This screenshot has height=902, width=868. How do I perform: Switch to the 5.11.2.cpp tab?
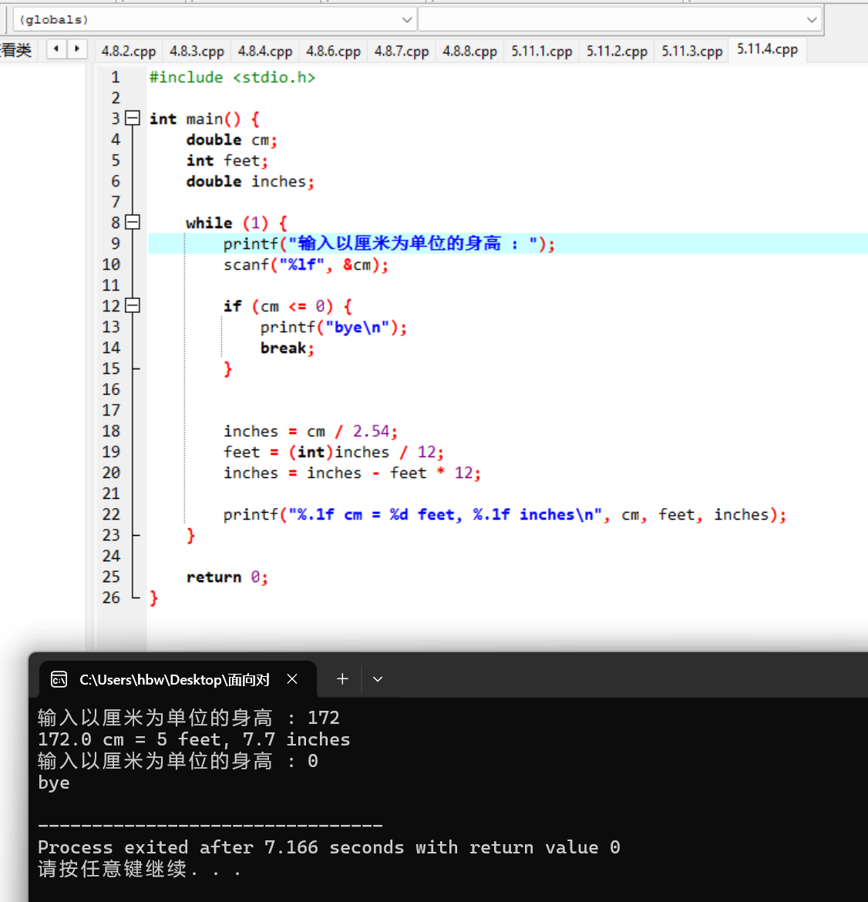click(x=617, y=51)
